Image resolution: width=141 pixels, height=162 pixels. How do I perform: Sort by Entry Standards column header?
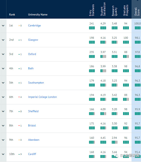coord(92,10)
